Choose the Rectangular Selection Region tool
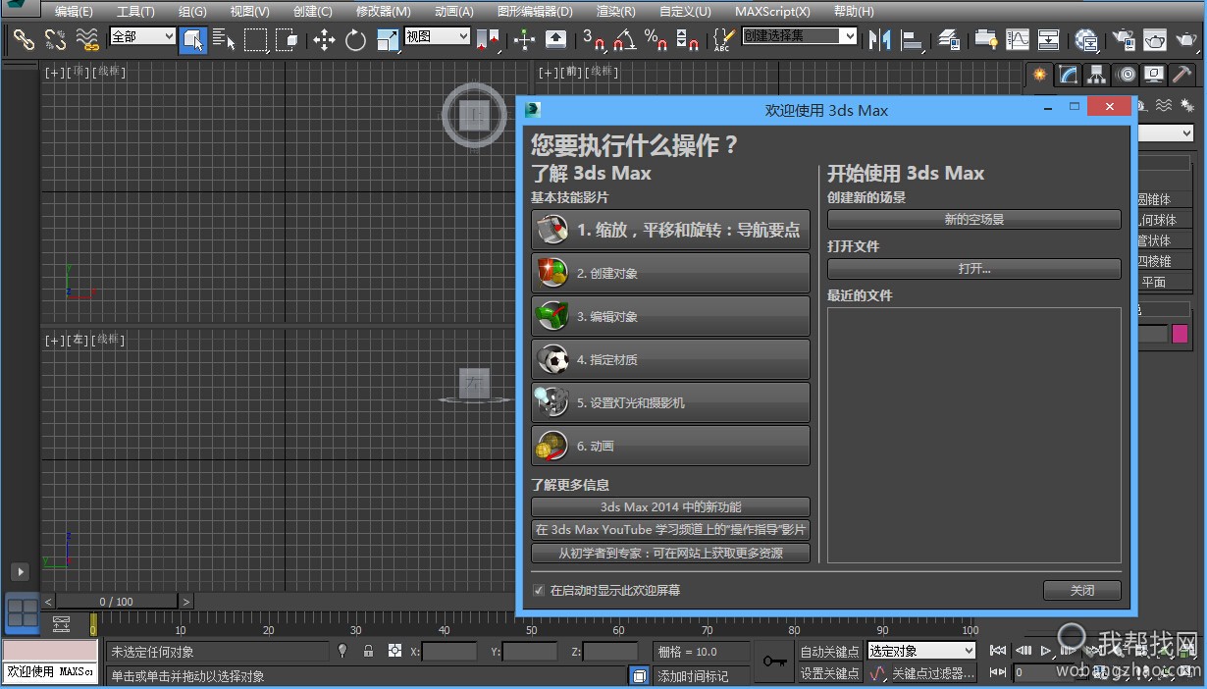This screenshot has width=1207, height=689. 255,39
